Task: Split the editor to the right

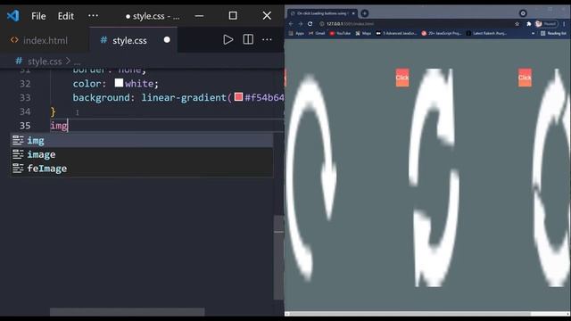Action: pyautogui.click(x=248, y=39)
